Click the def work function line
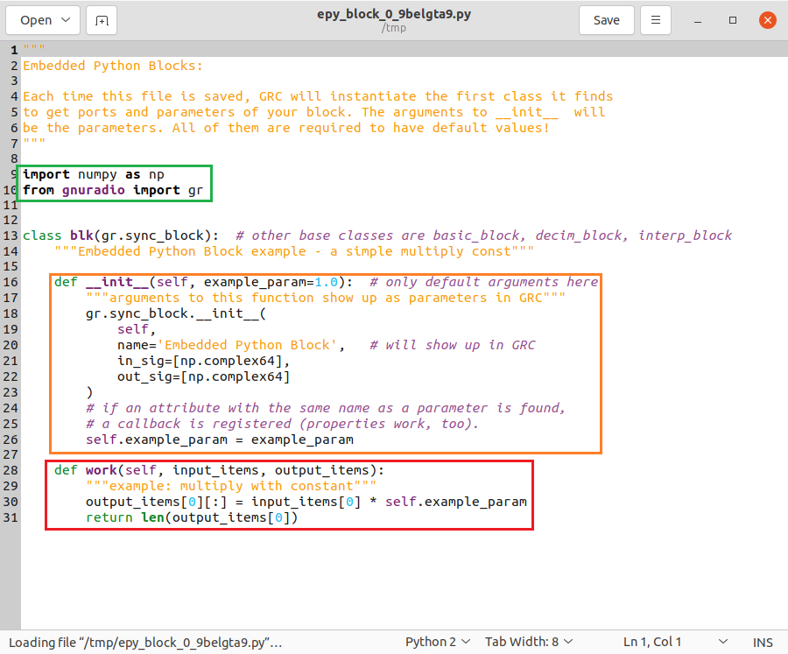 219,470
